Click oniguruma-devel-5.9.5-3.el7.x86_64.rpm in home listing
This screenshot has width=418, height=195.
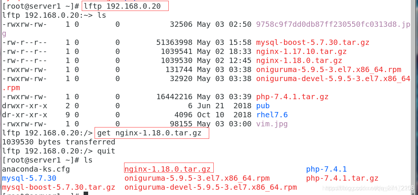(x=211, y=187)
